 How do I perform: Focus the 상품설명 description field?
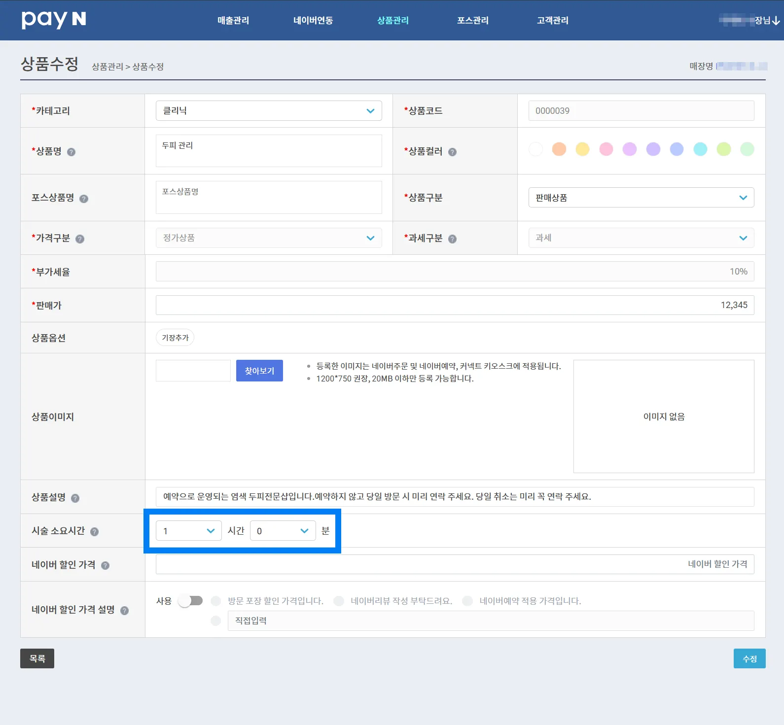point(455,497)
